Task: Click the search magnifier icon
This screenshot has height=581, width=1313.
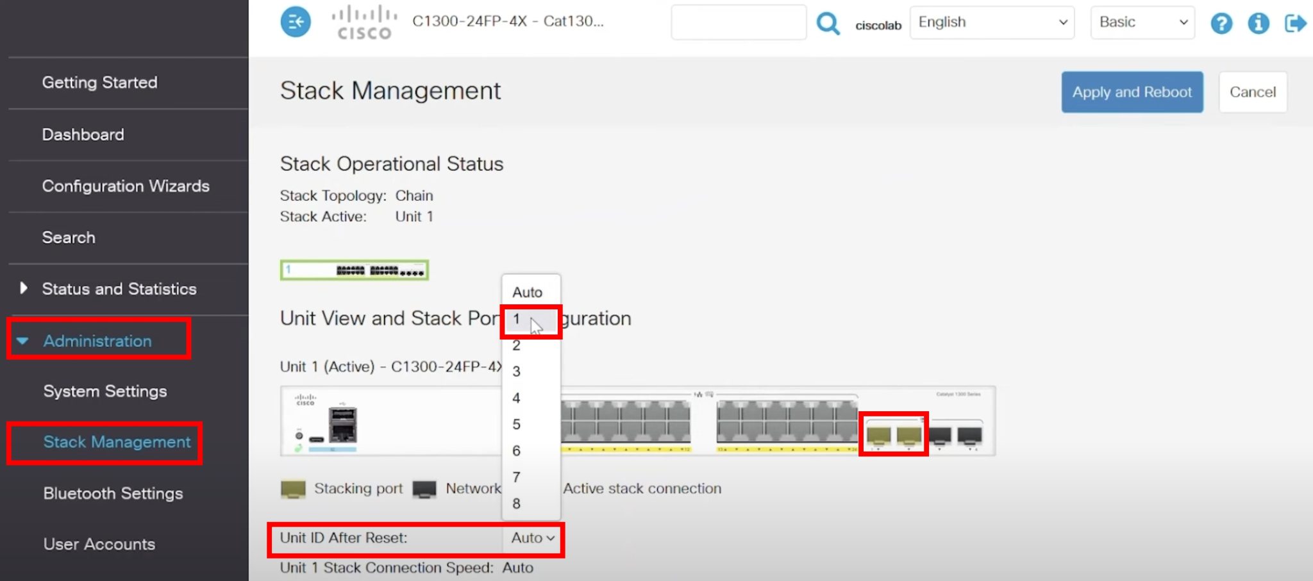Action: coord(828,23)
